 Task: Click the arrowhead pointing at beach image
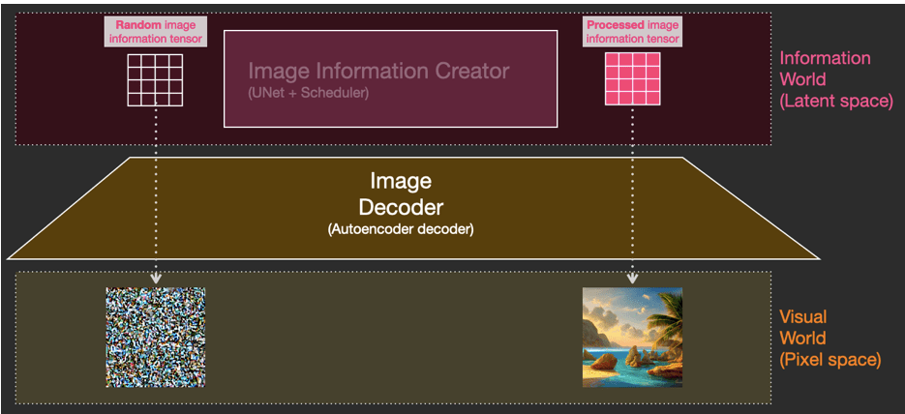tap(632, 281)
